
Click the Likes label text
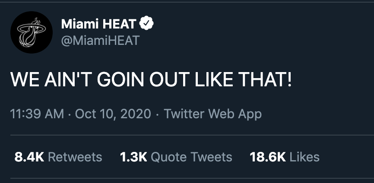[304, 157]
